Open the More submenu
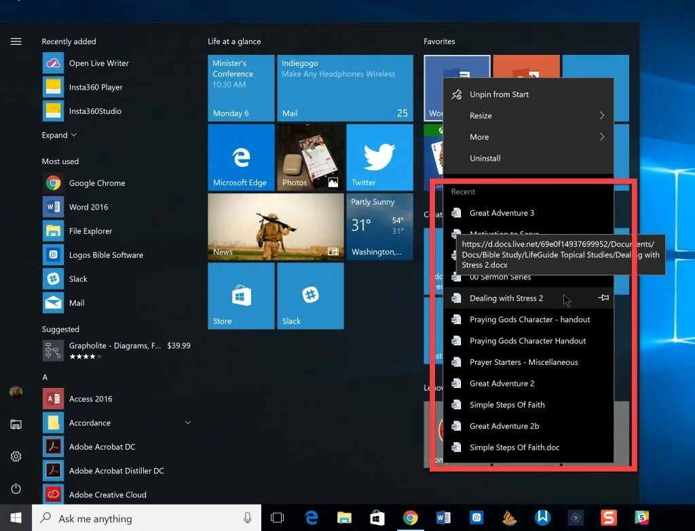Viewport: 695px width, 531px height. (528, 137)
